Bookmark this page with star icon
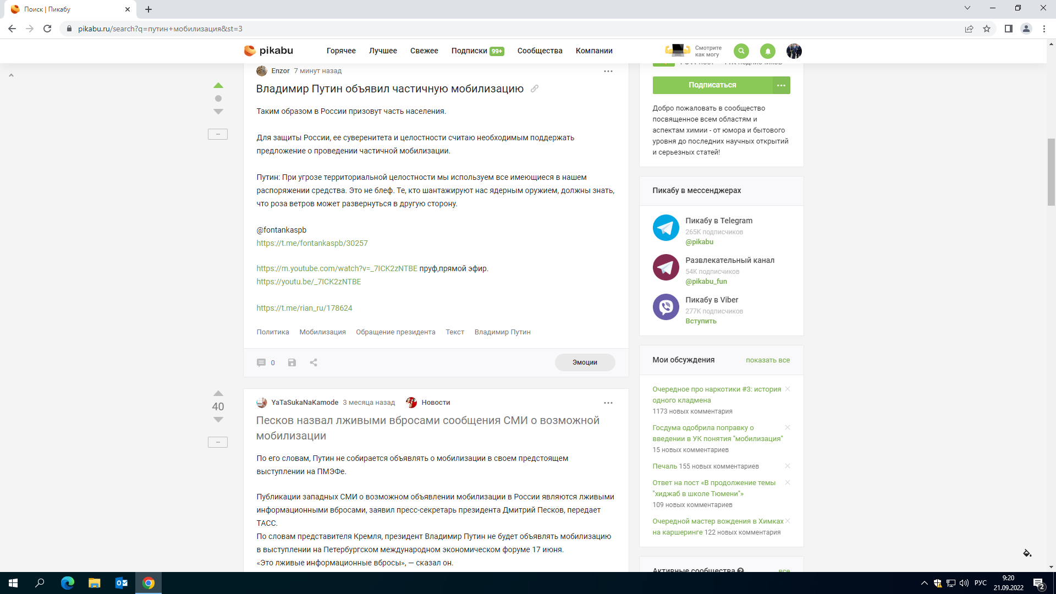The image size is (1056, 594). tap(987, 29)
